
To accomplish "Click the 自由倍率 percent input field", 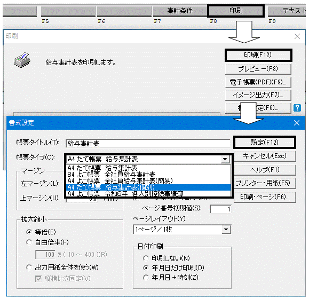I will (45, 255).
